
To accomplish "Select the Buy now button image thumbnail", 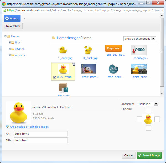I will coord(113,48).
